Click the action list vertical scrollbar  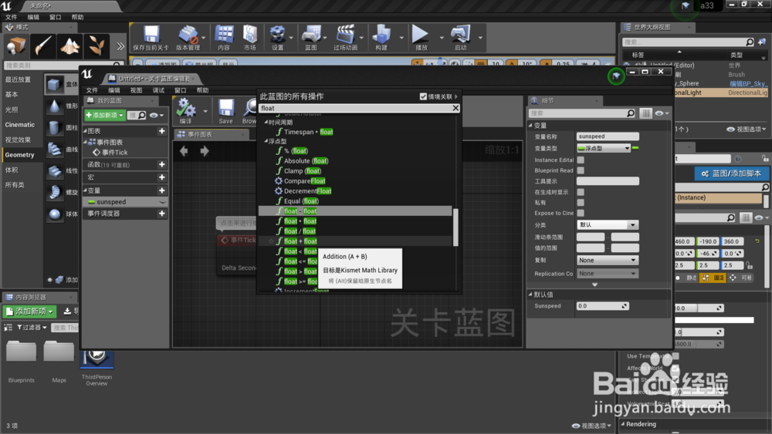(455, 227)
